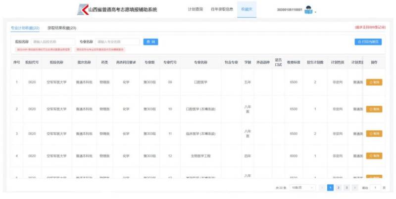Image resolution: width=396 pixels, height=199 pixels.
Task: Click the 生物医学工程 major name cell
Action: 201,156
